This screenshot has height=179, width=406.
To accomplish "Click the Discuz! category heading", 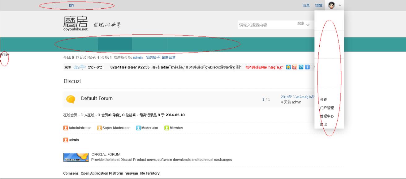I will tap(72, 81).
